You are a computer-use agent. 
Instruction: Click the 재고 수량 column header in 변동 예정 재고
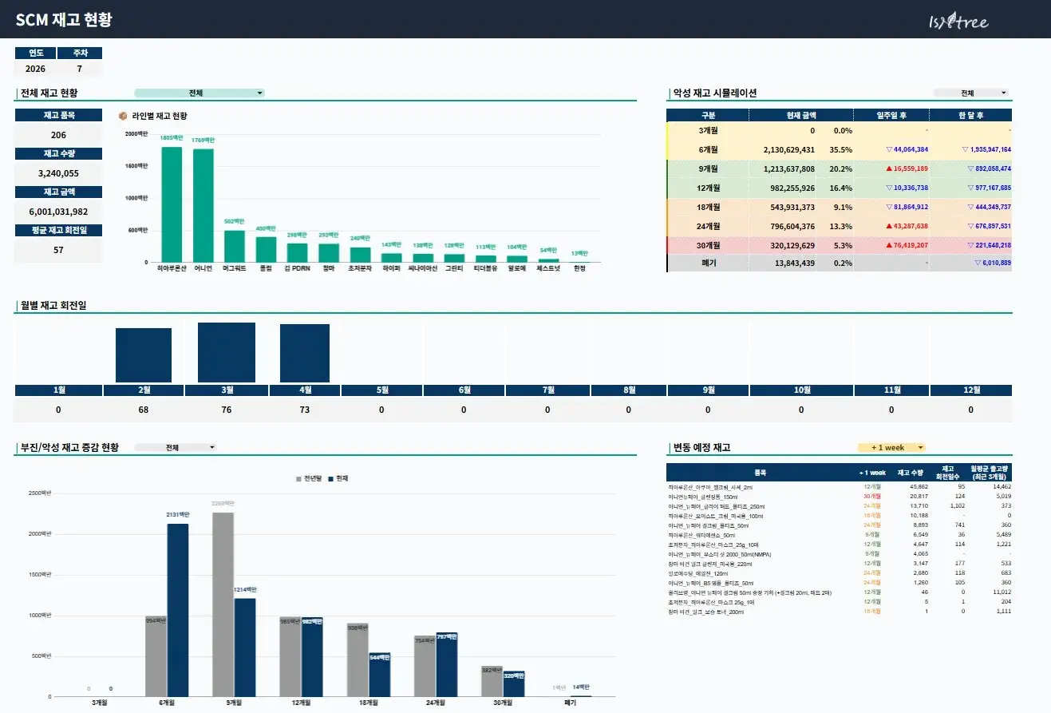coord(911,472)
